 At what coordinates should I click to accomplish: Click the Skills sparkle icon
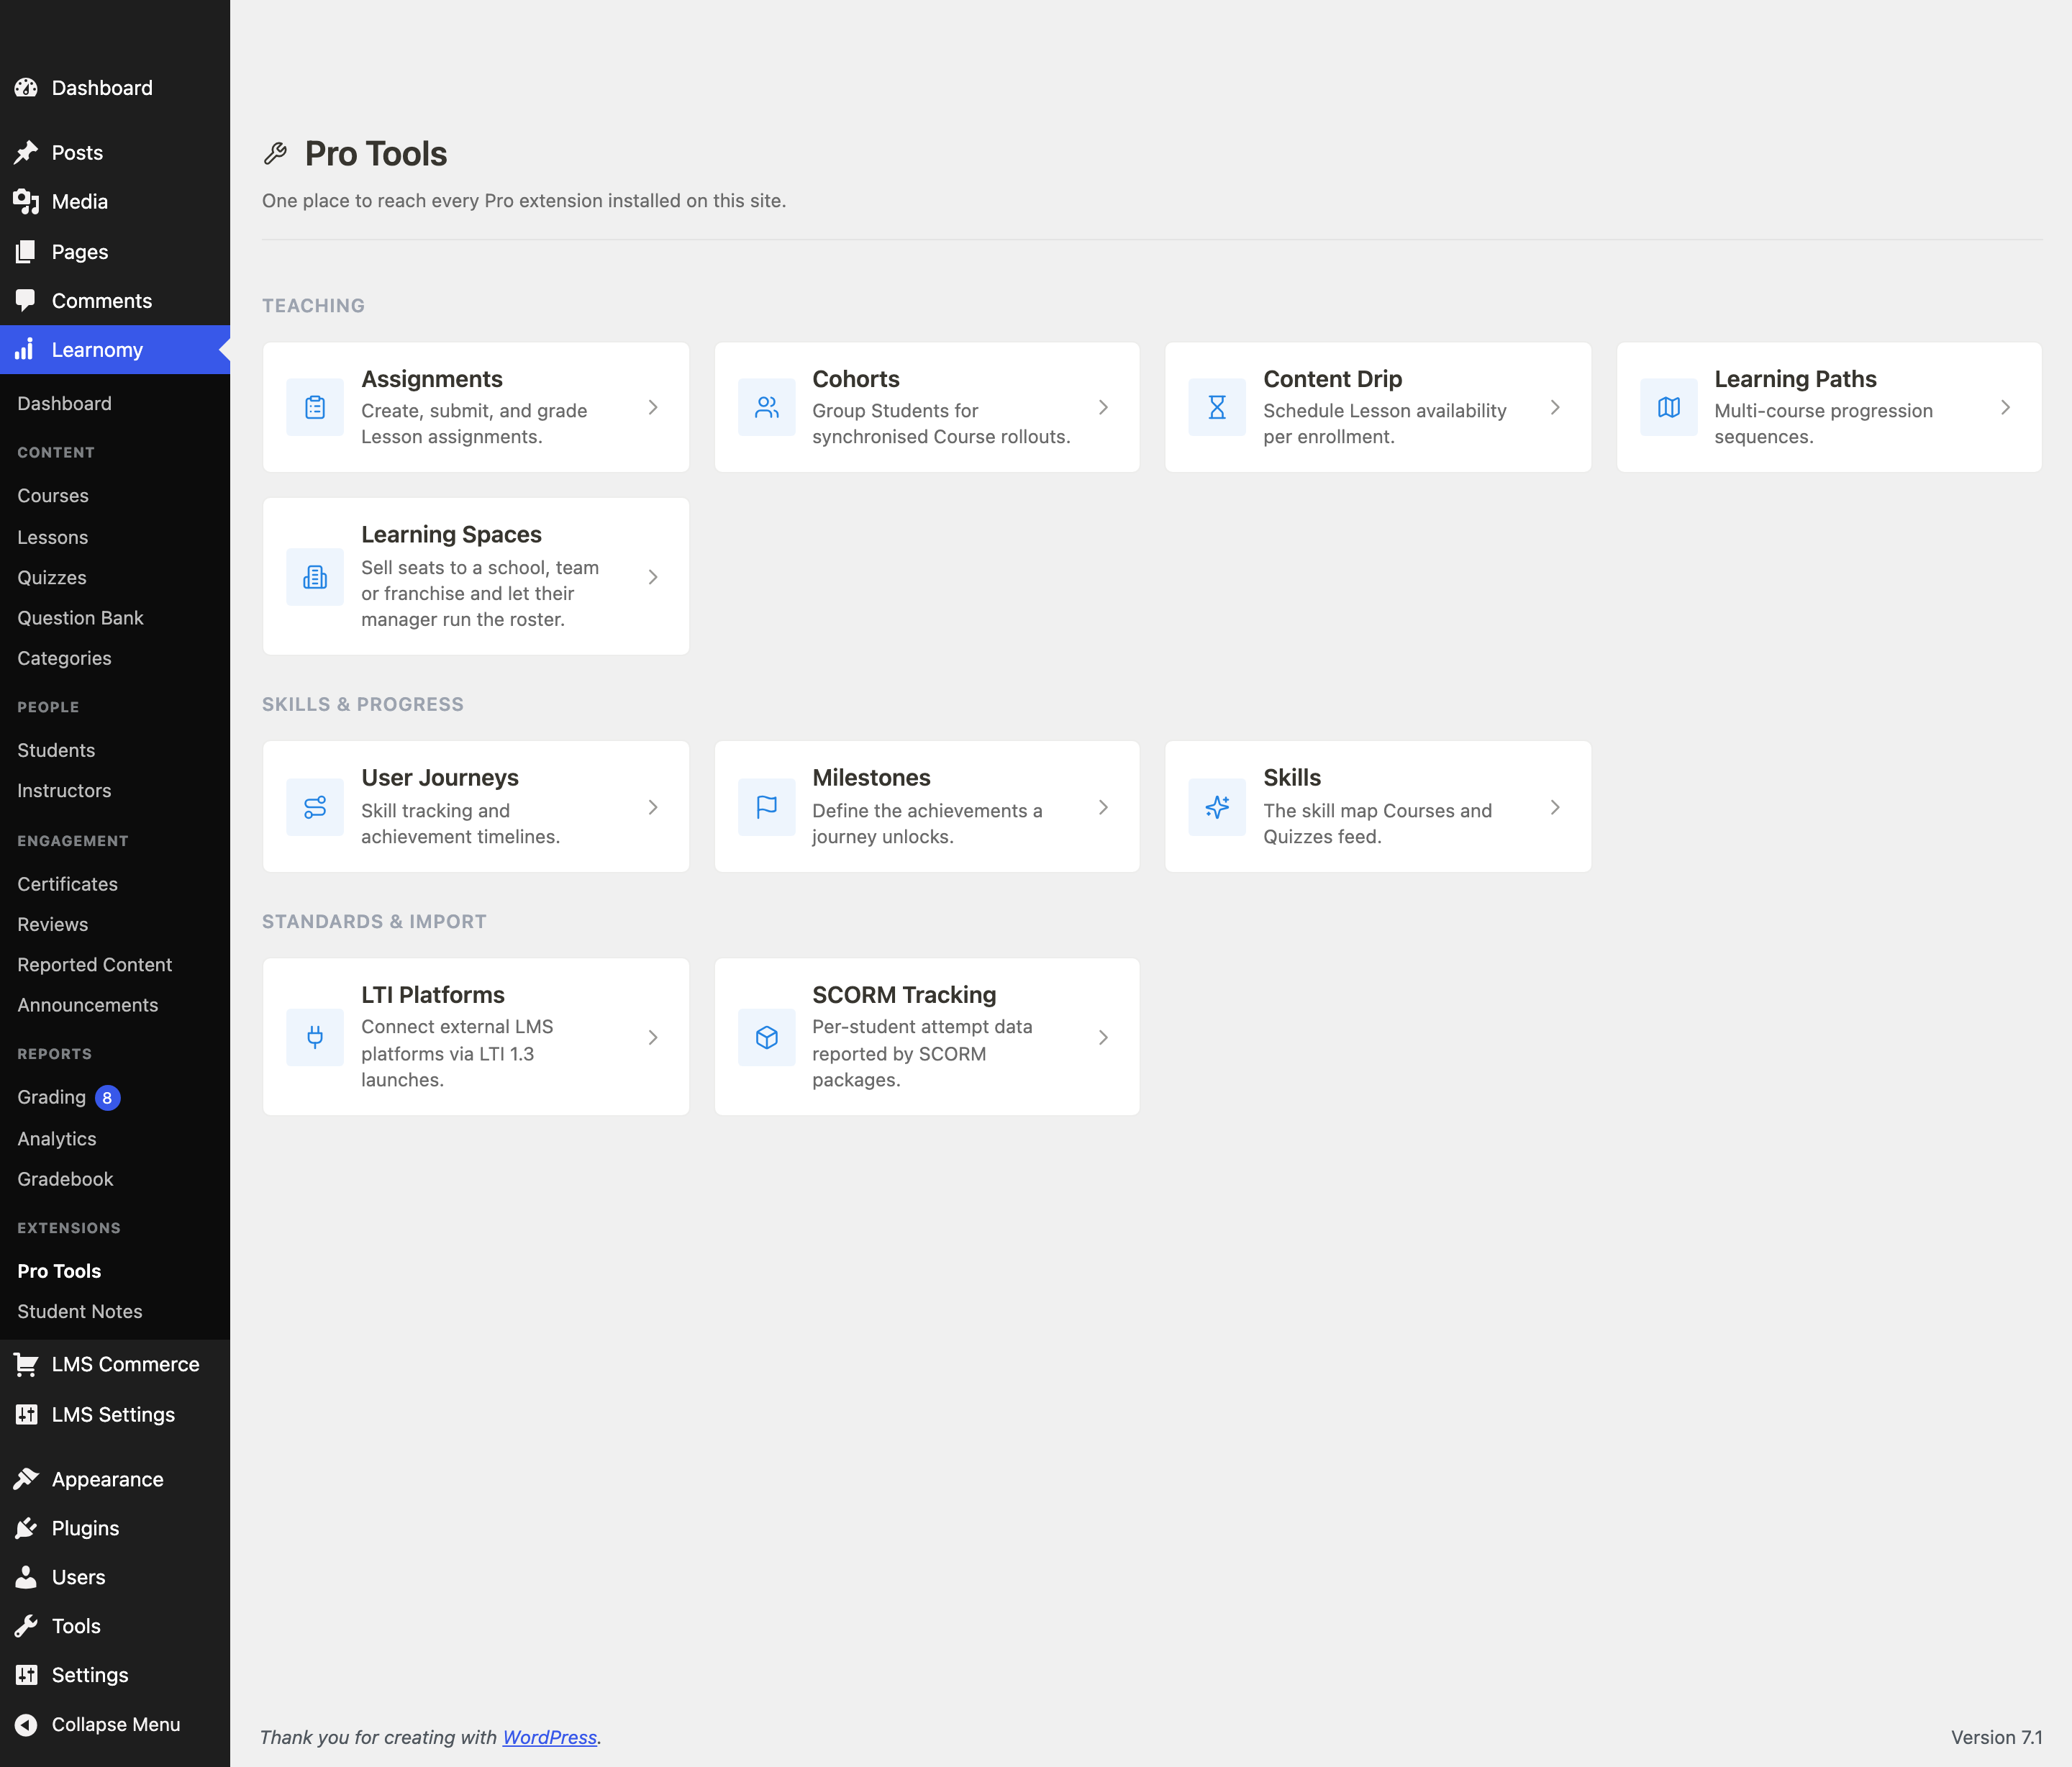1217,807
